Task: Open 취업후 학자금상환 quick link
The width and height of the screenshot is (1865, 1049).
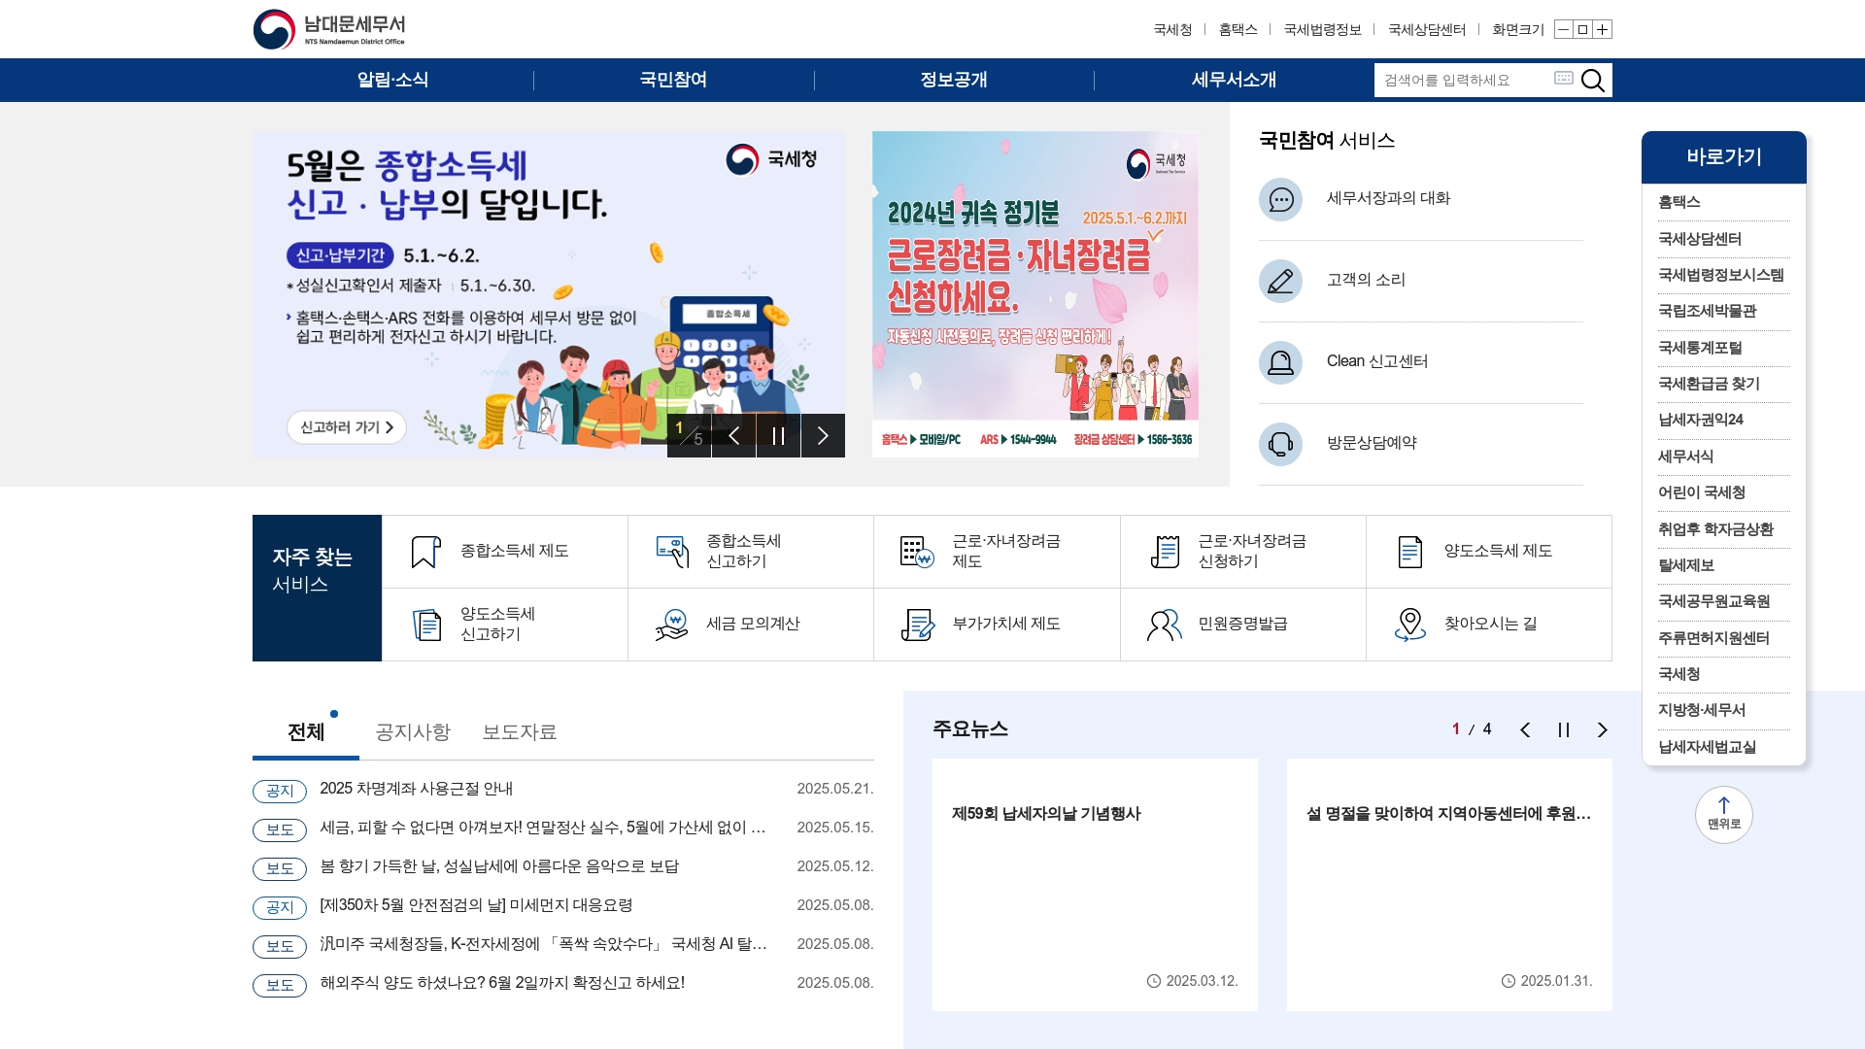Action: coord(1715,529)
